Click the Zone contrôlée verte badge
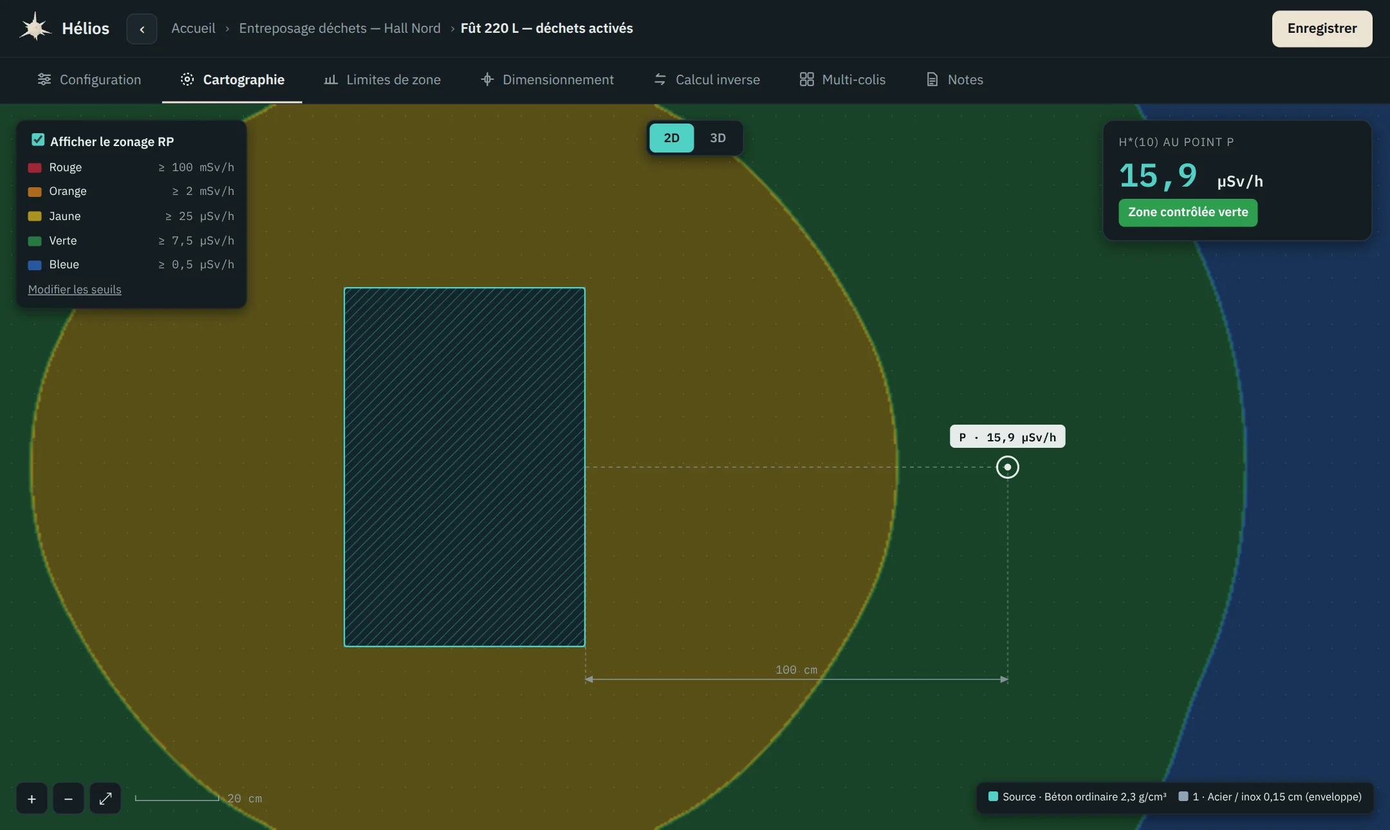 tap(1188, 212)
